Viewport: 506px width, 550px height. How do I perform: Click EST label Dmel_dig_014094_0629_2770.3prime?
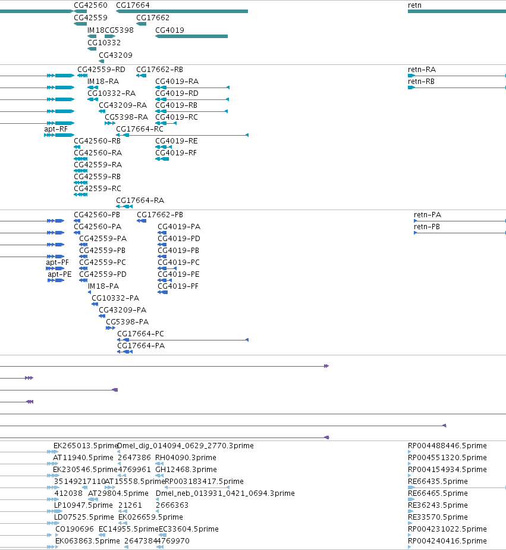(x=186, y=446)
